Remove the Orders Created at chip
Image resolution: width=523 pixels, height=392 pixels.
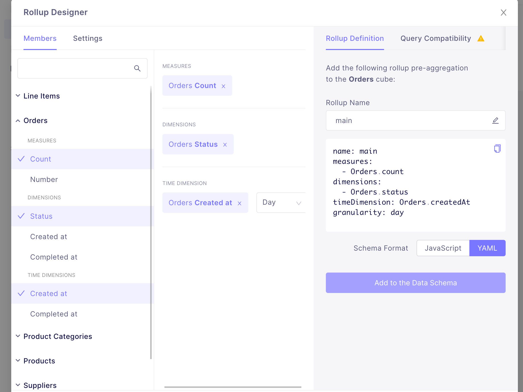(x=240, y=203)
